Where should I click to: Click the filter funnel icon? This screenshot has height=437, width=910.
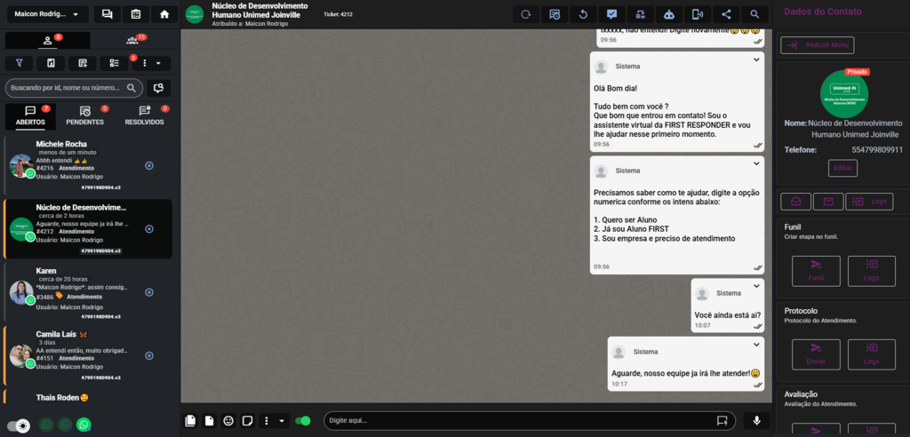[20, 63]
